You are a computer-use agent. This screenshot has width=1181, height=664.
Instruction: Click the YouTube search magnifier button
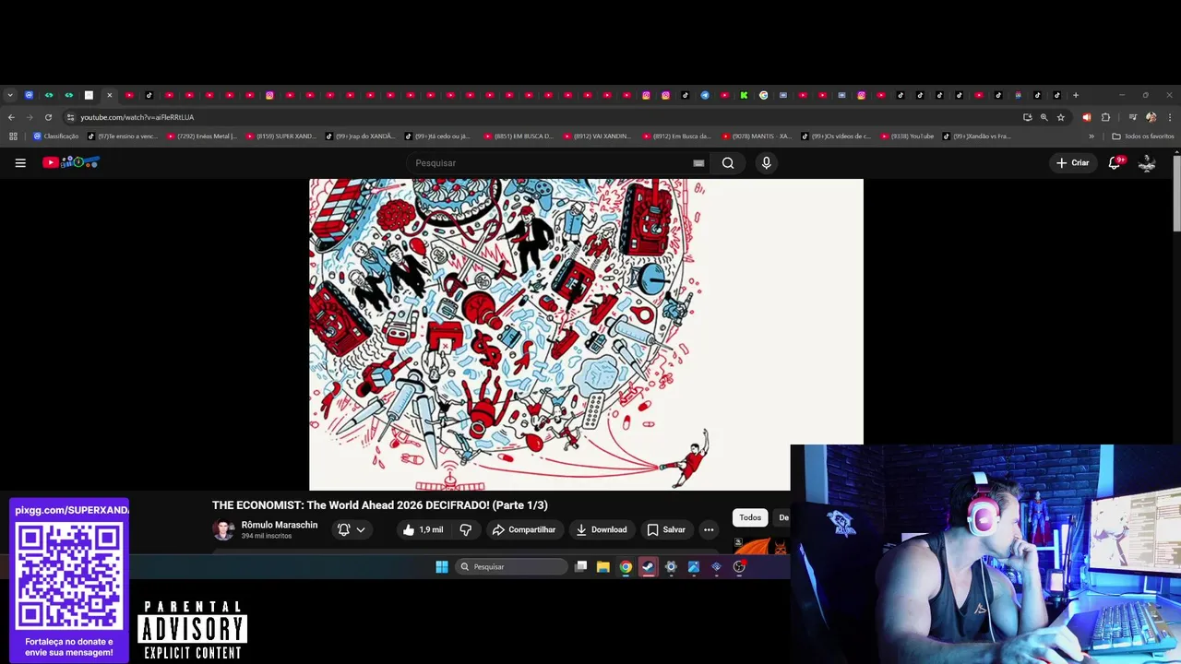click(x=728, y=163)
